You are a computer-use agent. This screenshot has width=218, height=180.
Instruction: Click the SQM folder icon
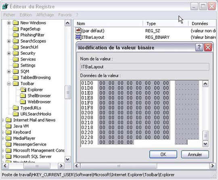point(16,71)
